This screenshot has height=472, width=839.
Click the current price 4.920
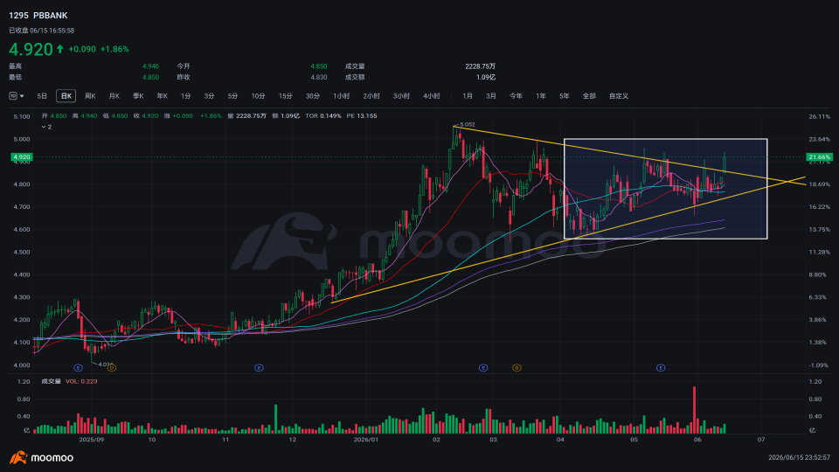31,49
